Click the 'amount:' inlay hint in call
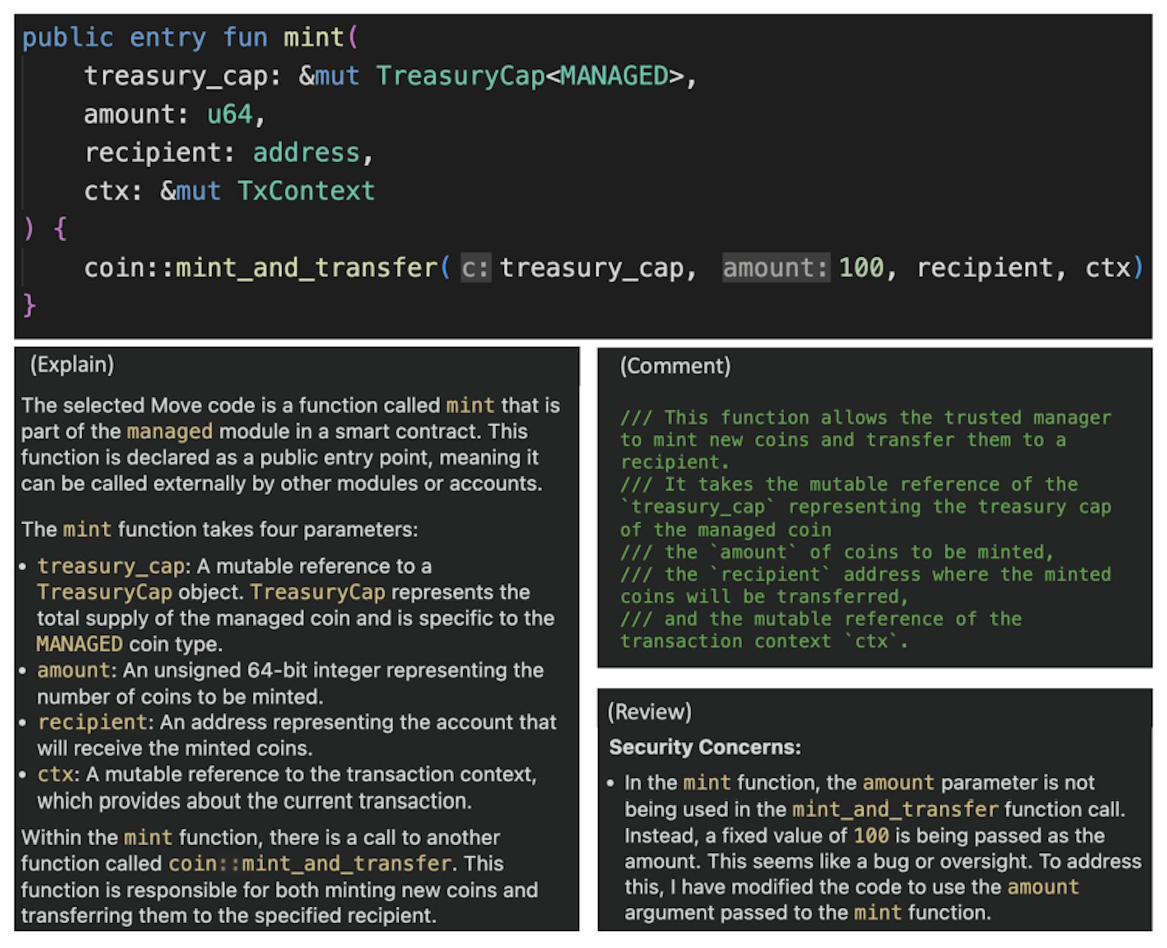The width and height of the screenshot is (1167, 948). coord(775,268)
